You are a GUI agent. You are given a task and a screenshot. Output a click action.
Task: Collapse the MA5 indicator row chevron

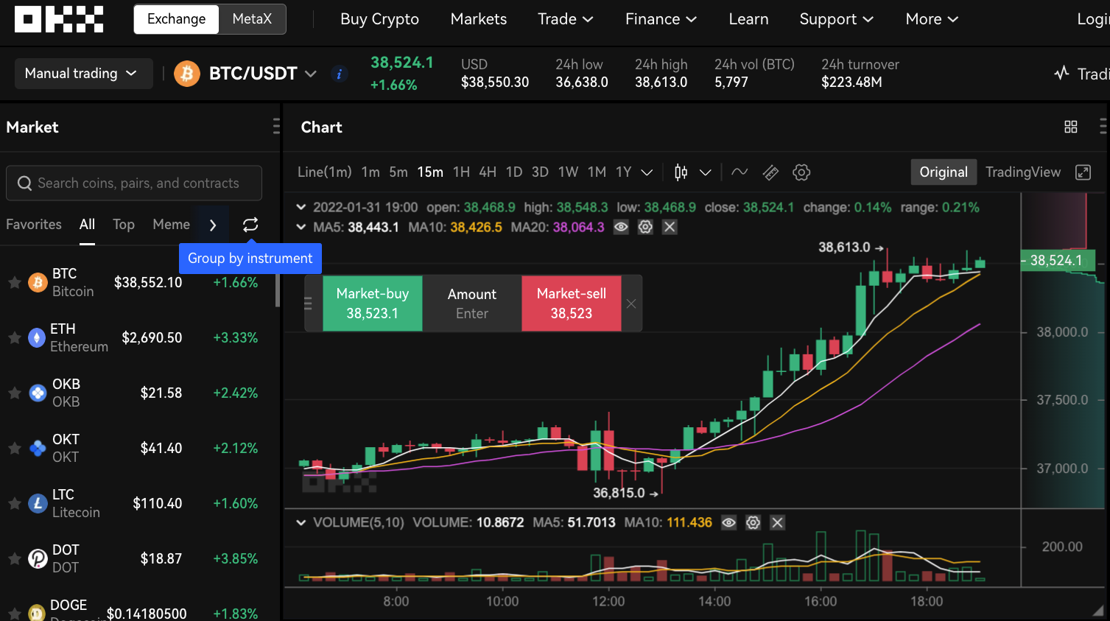tap(301, 227)
